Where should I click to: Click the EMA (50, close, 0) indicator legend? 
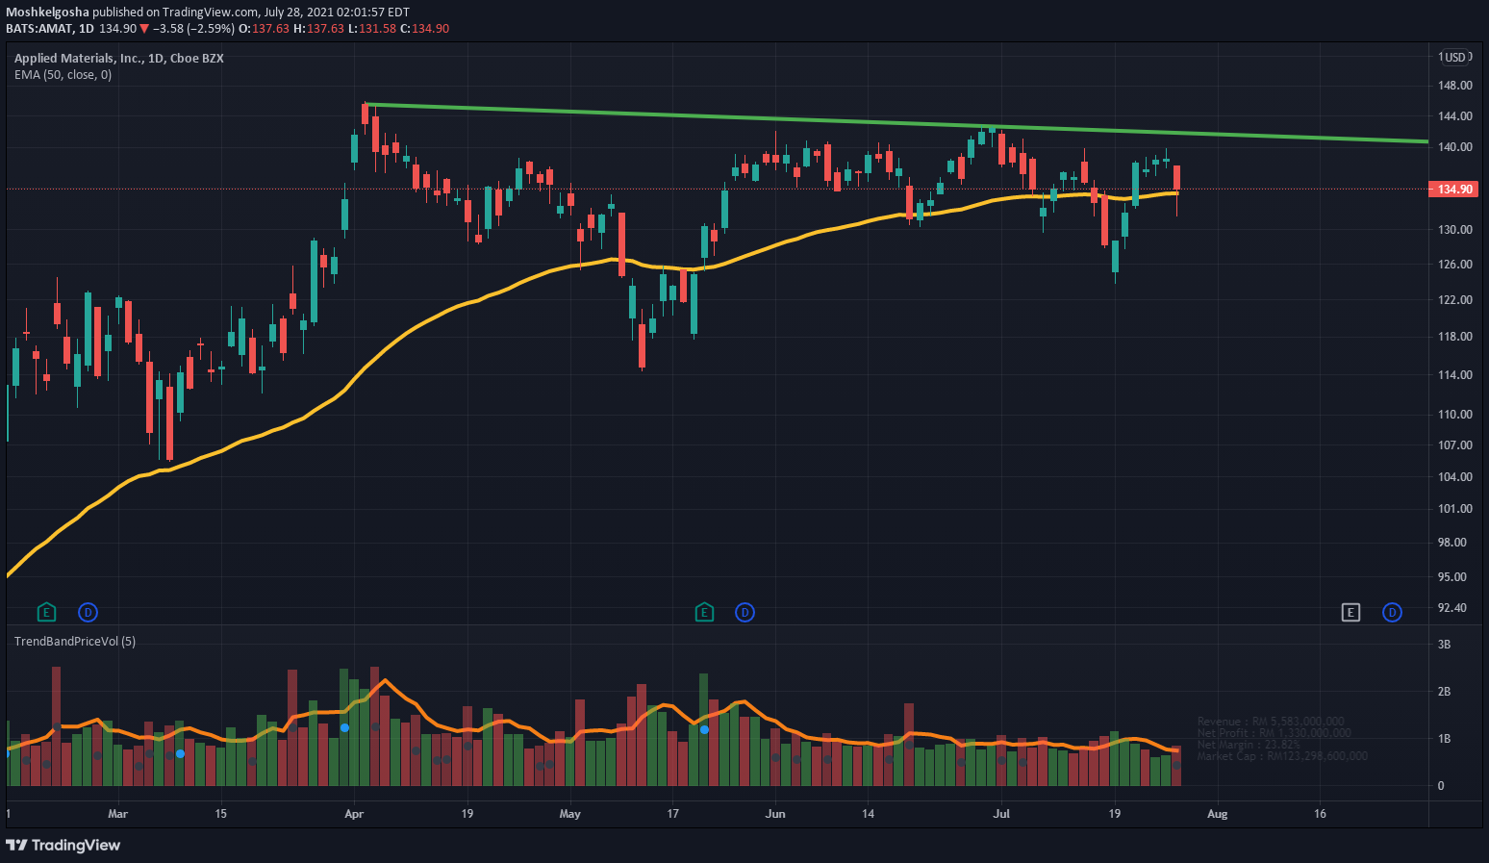63,74
